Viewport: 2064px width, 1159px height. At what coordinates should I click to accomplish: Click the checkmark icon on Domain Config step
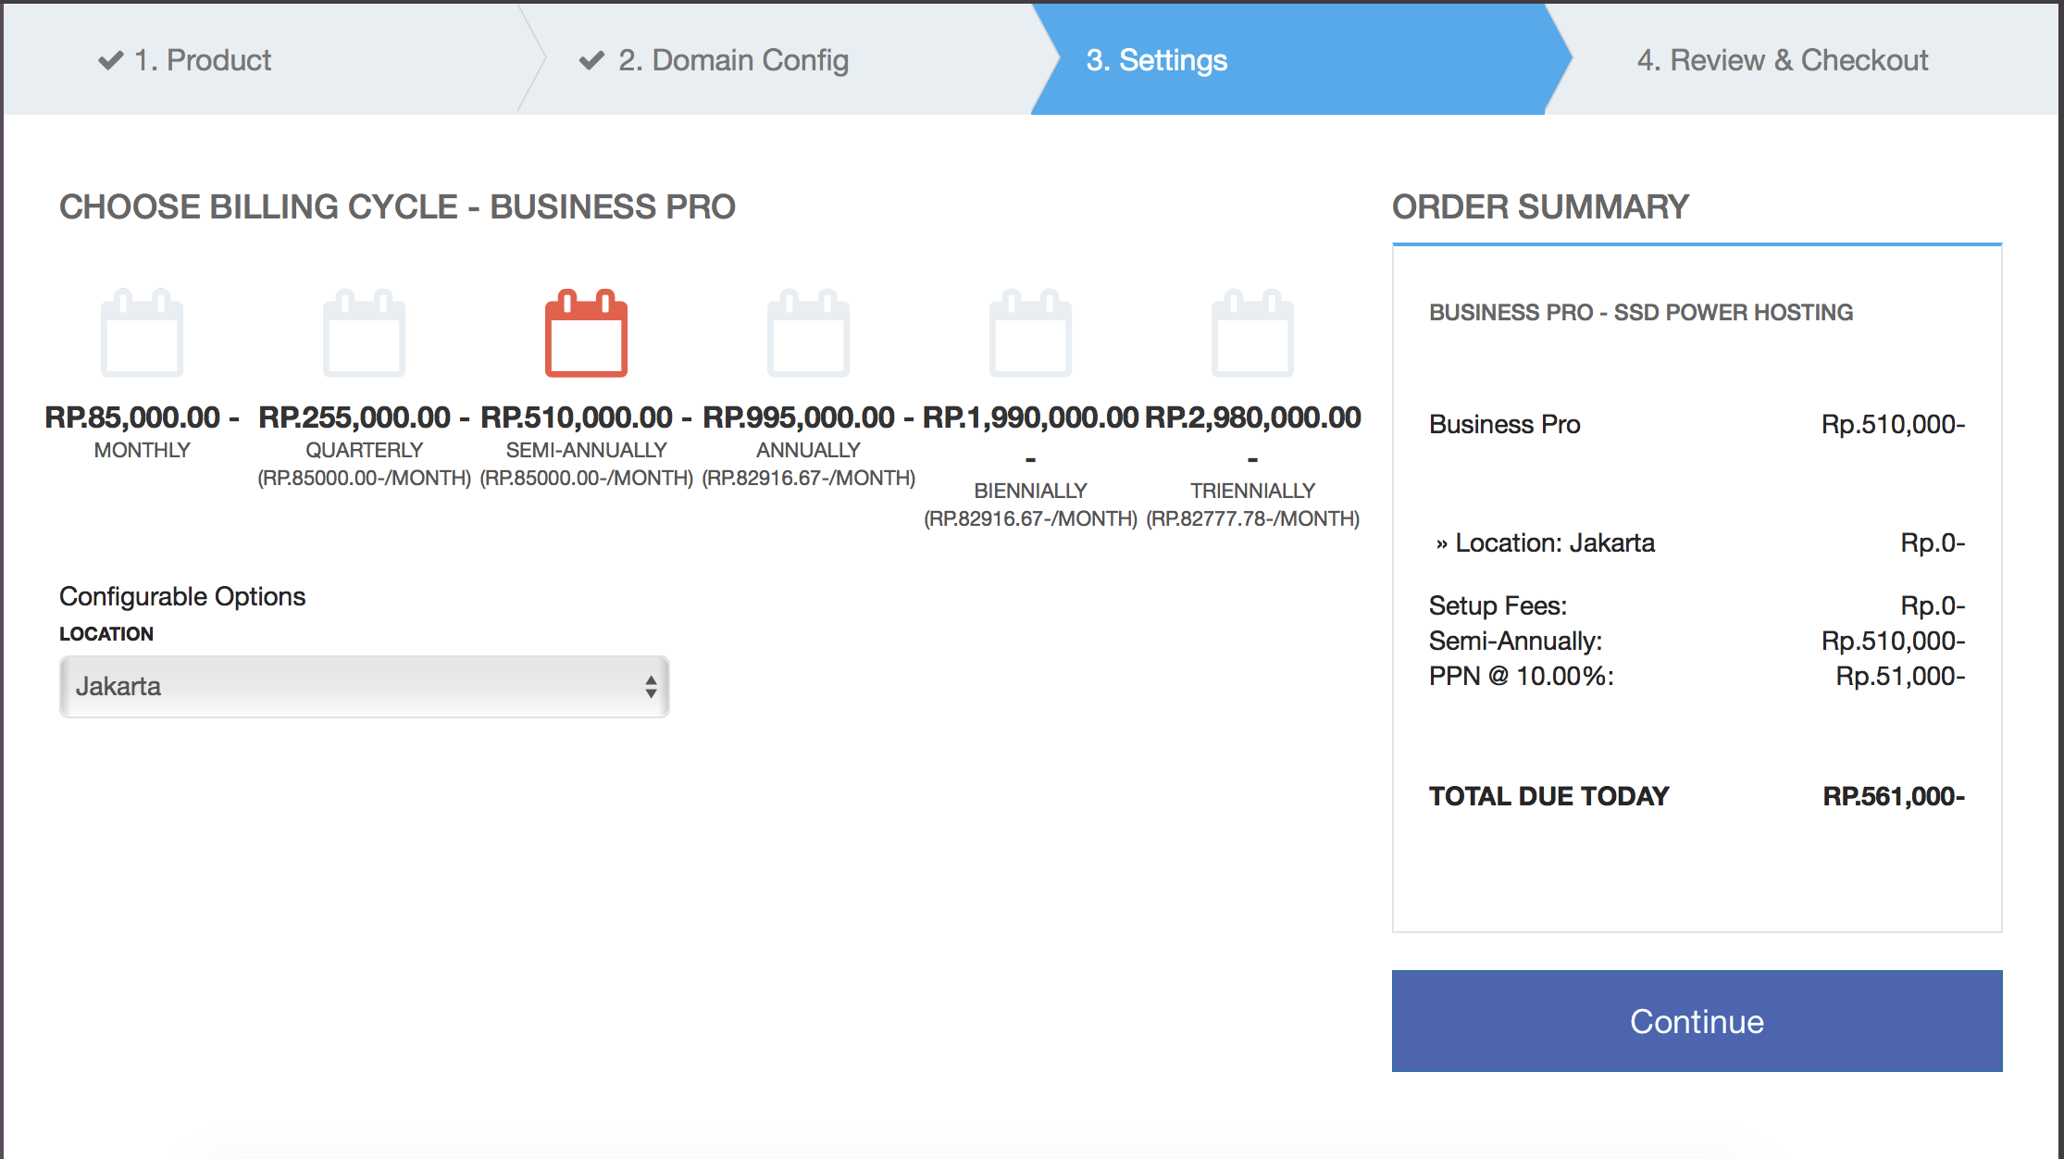point(592,59)
